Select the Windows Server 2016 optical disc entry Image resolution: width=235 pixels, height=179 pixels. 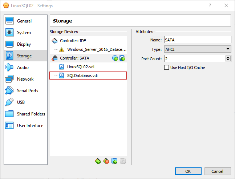point(97,49)
